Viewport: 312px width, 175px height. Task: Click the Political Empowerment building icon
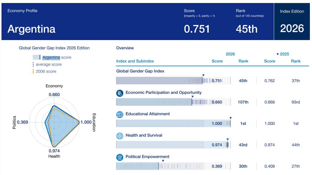(120, 157)
